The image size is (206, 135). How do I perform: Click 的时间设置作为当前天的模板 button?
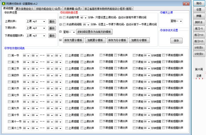[x=94, y=32]
